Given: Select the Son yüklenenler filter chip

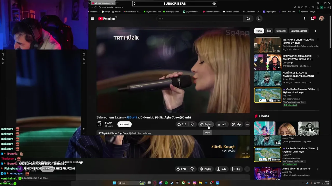Looking at the screenshot, I should click(299, 31).
